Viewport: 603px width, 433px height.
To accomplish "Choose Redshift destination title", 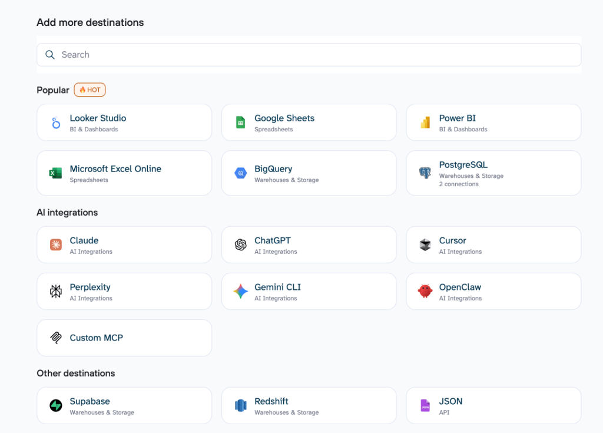I will point(271,401).
